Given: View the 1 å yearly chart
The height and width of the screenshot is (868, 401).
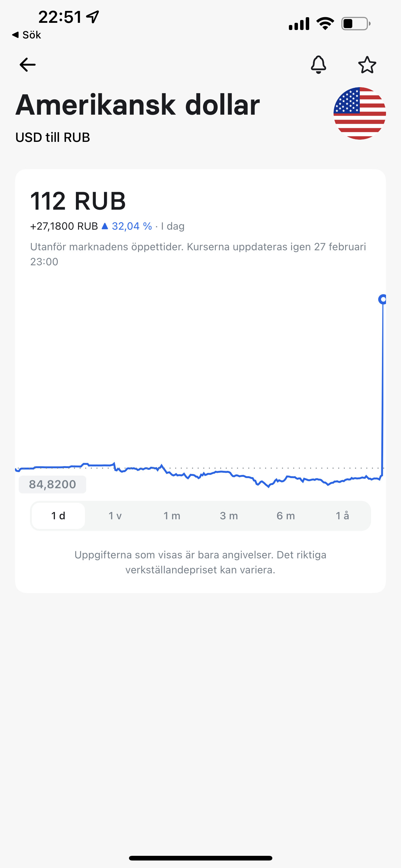Looking at the screenshot, I should coord(342,516).
